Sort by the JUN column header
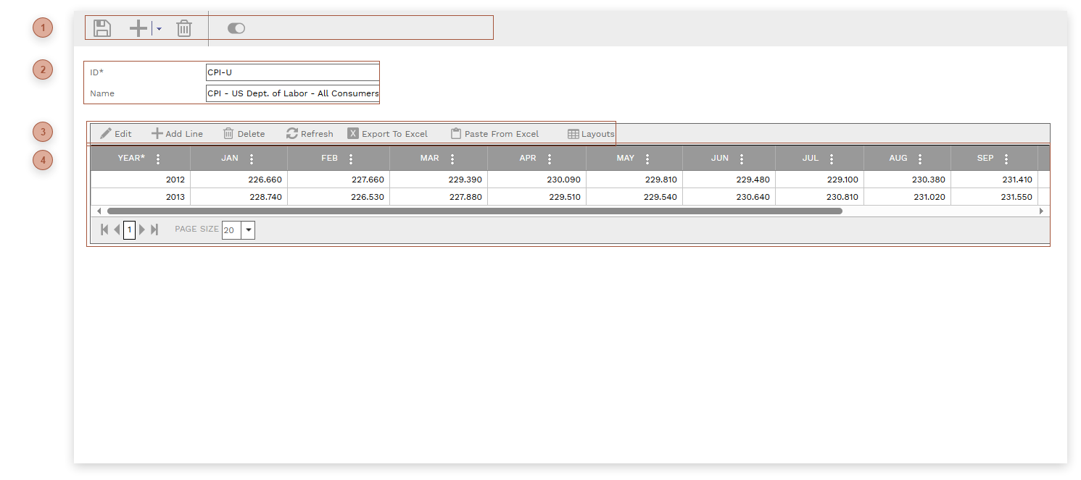 719,158
